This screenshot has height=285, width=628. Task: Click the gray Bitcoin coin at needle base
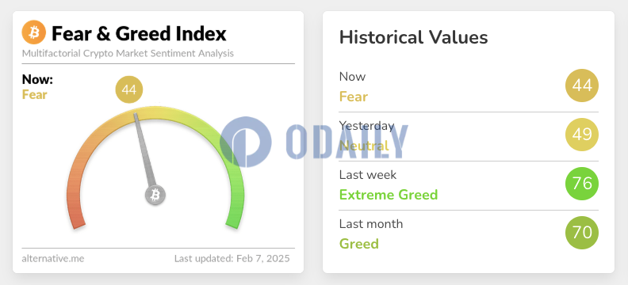(x=155, y=196)
